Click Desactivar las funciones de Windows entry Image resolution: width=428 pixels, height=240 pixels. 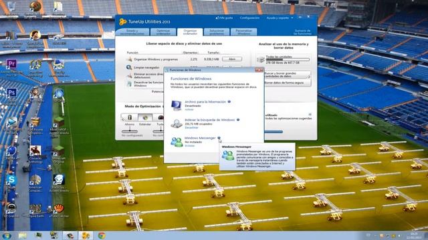(148, 84)
